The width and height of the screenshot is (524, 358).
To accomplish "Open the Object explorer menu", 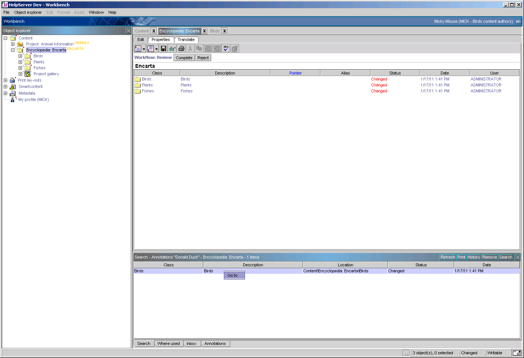I will [x=28, y=12].
